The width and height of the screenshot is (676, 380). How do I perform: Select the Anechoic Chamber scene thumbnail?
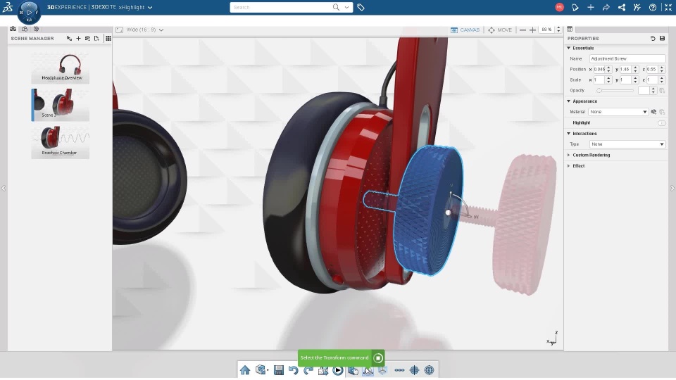click(61, 141)
